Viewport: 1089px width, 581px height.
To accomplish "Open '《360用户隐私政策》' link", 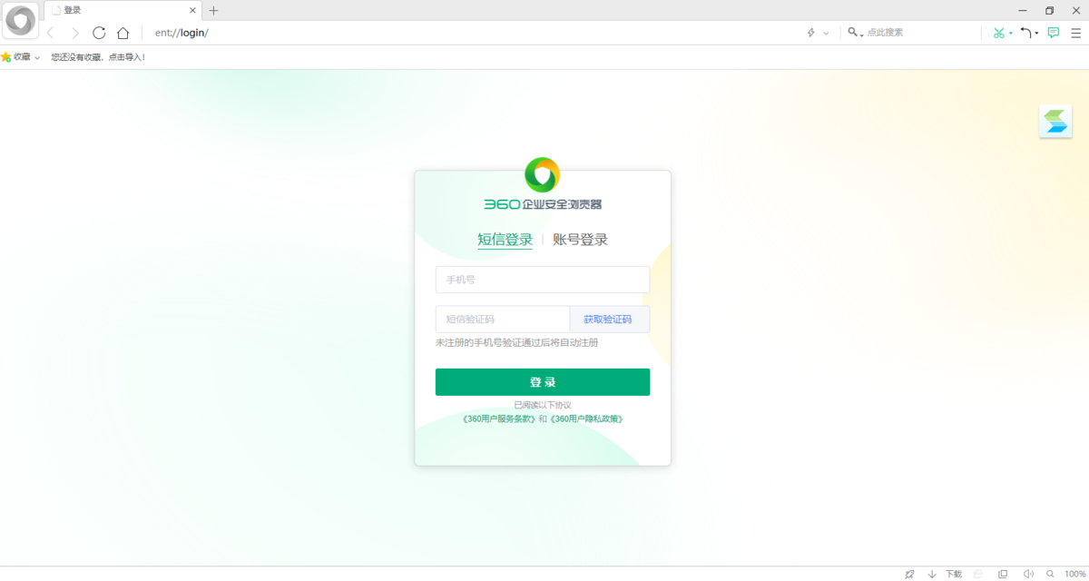I will pyautogui.click(x=587, y=419).
